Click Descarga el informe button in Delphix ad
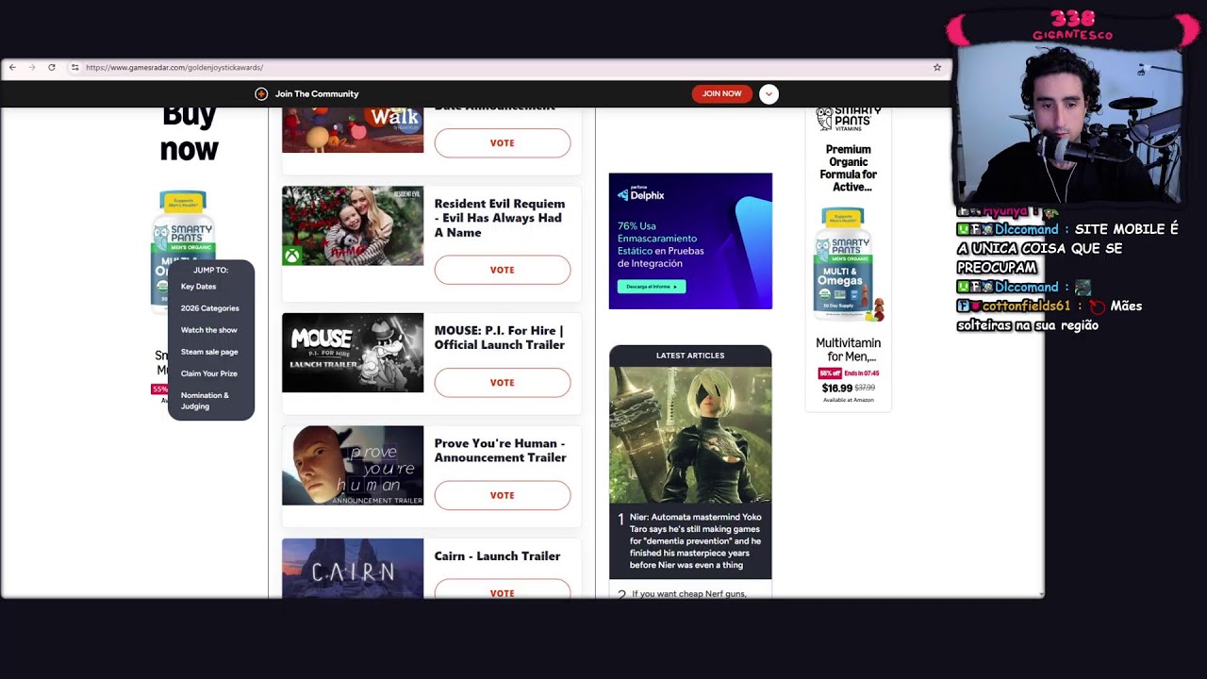 pos(652,286)
